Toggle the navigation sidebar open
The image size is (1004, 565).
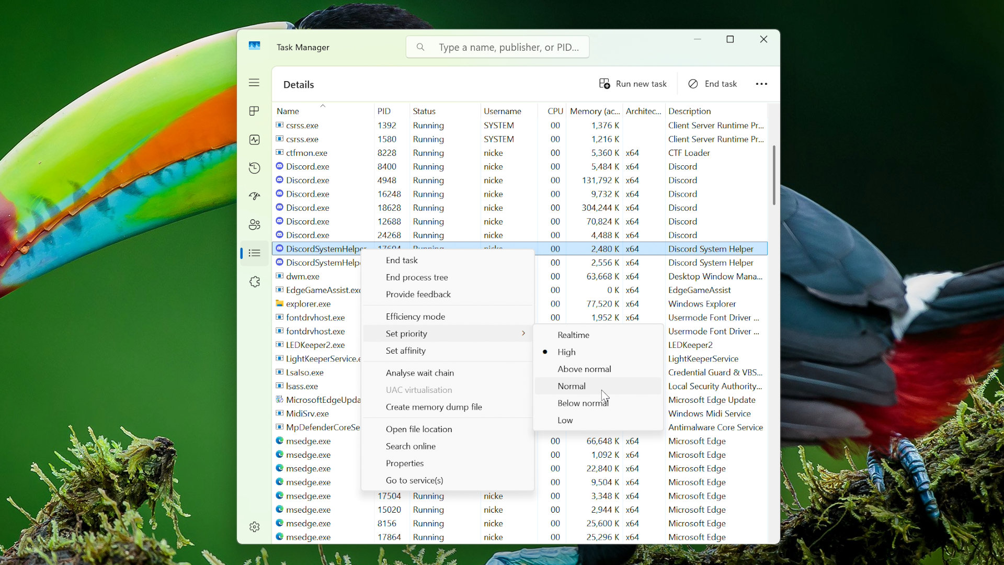[x=254, y=83]
